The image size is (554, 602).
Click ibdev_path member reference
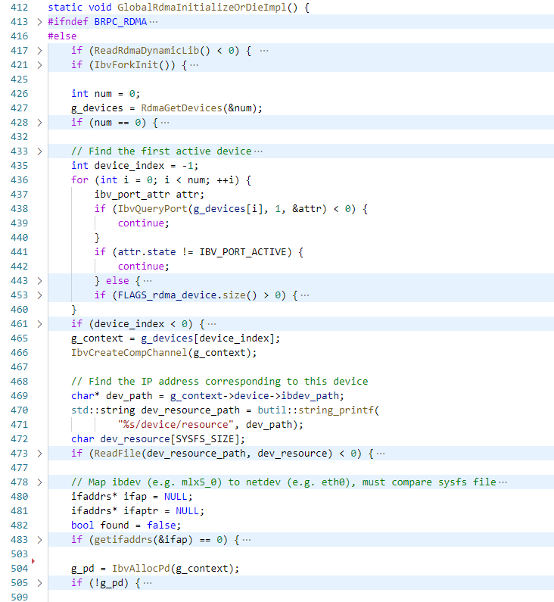coord(310,396)
